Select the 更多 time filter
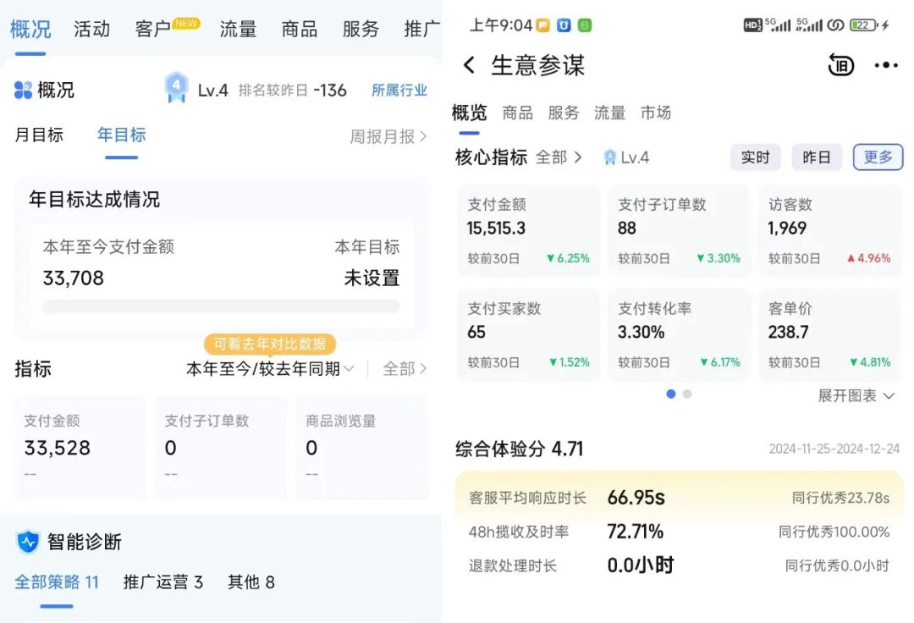 click(x=878, y=157)
